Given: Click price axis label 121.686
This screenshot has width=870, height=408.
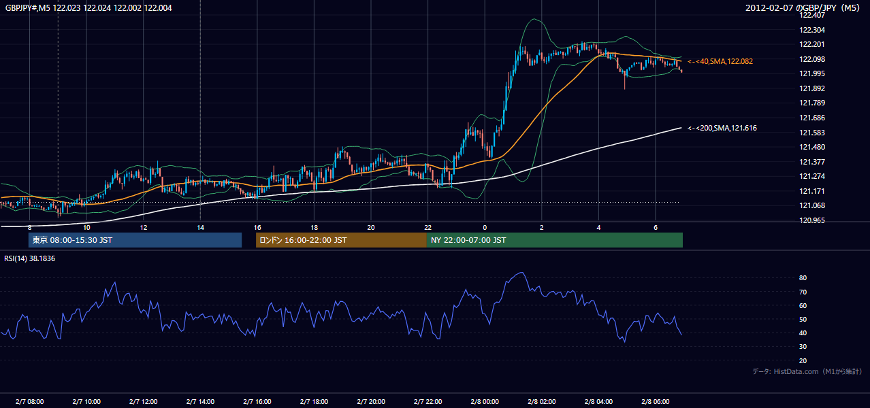Looking at the screenshot, I should click(x=813, y=118).
